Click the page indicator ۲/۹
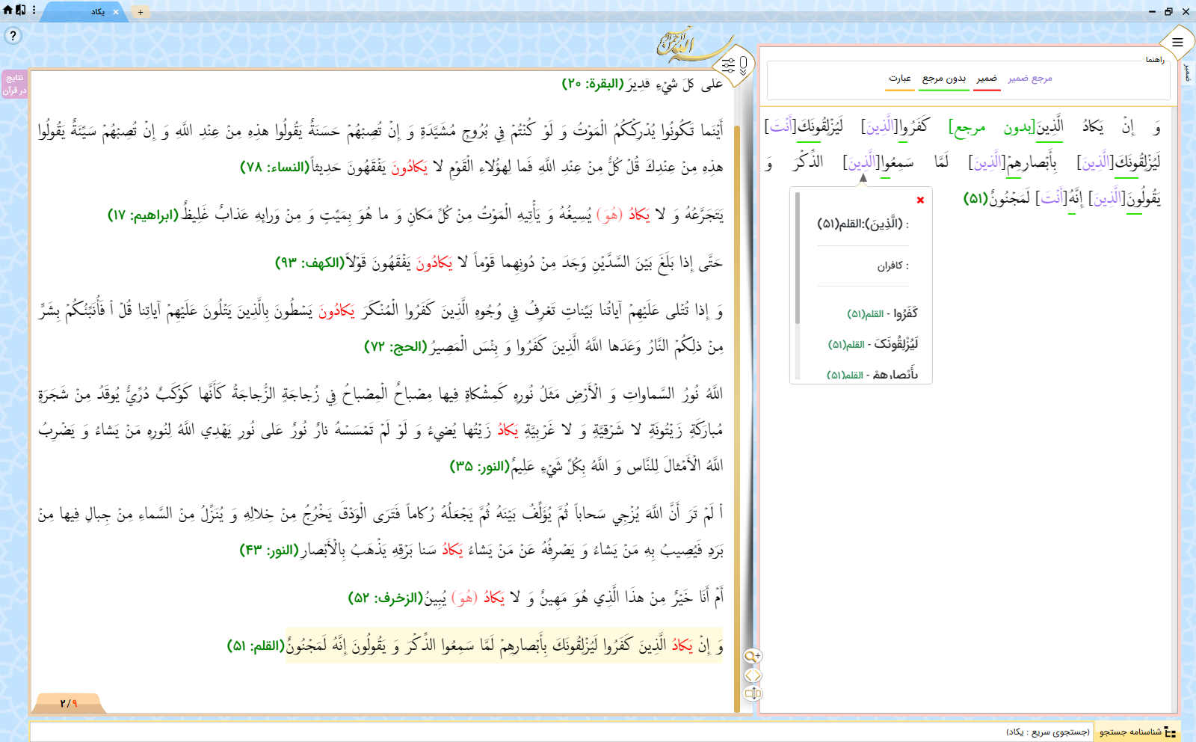1196x742 pixels. pos(69,703)
